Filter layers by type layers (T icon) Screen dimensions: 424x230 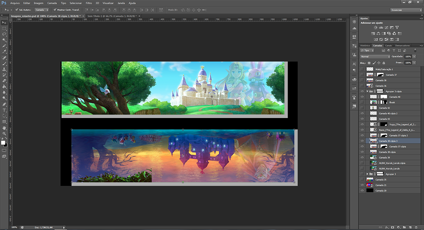pos(394,50)
